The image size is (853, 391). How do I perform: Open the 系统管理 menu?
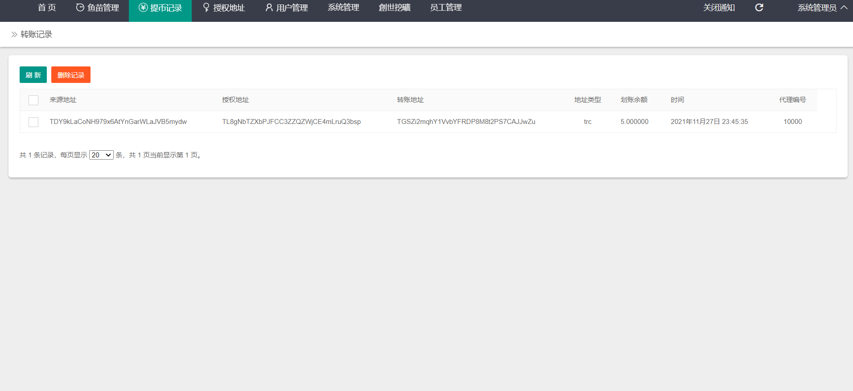click(x=343, y=8)
